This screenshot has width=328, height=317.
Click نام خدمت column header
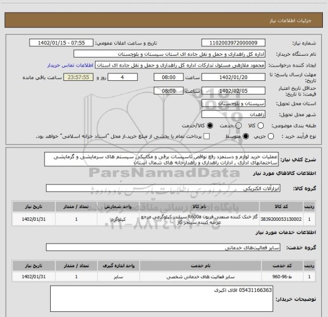[200, 266]
